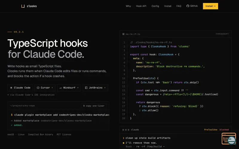Screen dimensions: 239x149
Task: Select the Claude Code badge
Action: tap(20, 88)
